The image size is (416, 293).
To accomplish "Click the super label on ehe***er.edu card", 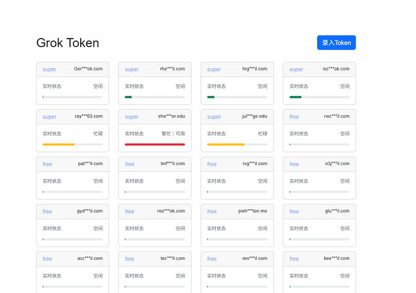I will [x=131, y=117].
